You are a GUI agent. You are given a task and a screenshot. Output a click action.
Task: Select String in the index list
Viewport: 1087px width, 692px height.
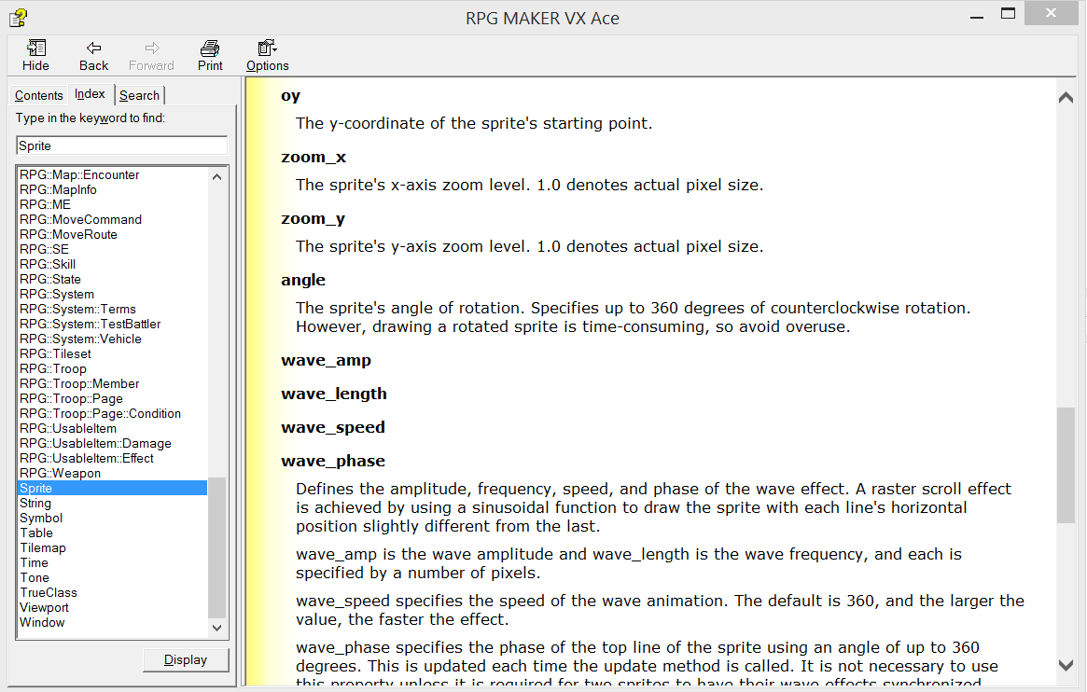35,504
